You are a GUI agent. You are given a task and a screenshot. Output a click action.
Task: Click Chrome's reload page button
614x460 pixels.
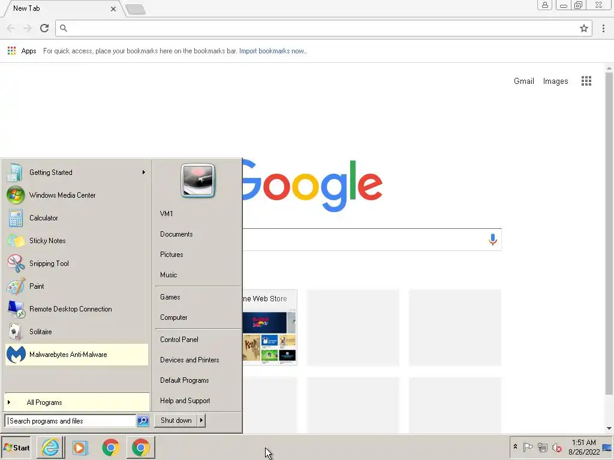click(44, 28)
